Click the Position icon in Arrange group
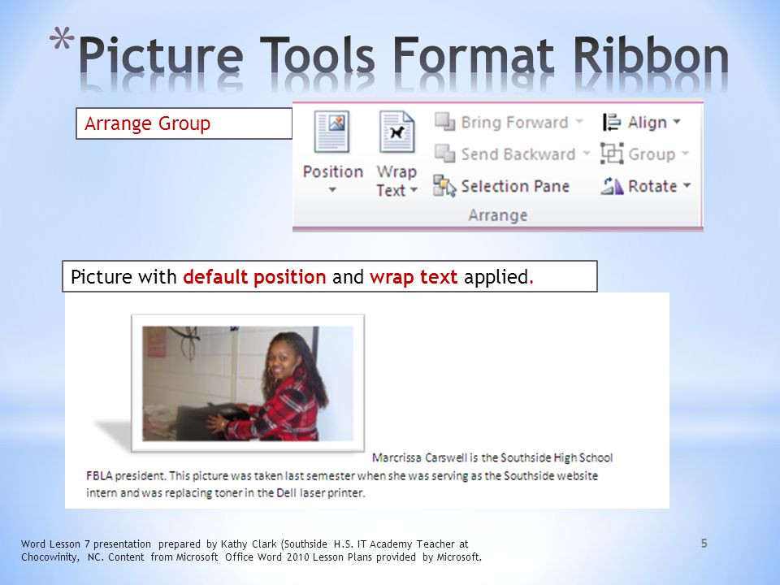 tap(331, 132)
